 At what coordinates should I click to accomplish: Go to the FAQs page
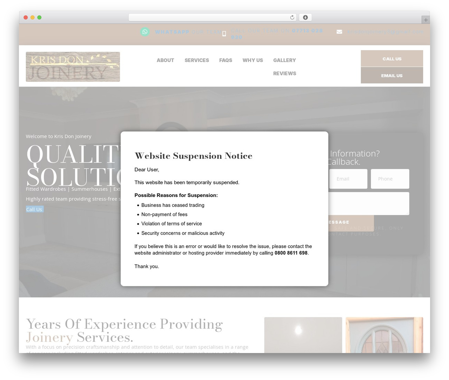click(x=226, y=60)
